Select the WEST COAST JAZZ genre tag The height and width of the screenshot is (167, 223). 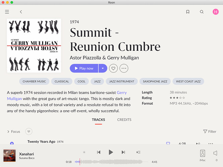pyautogui.click(x=188, y=81)
